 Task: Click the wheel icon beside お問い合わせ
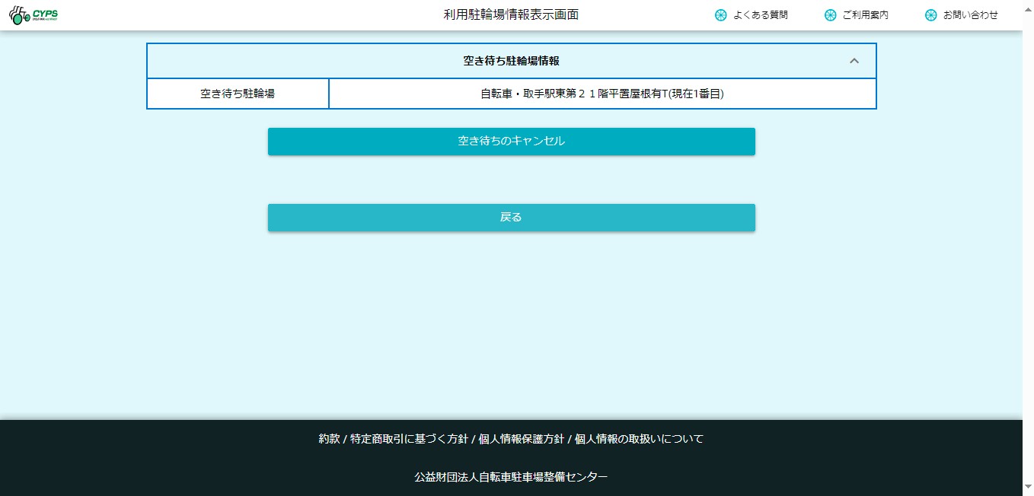coord(930,15)
